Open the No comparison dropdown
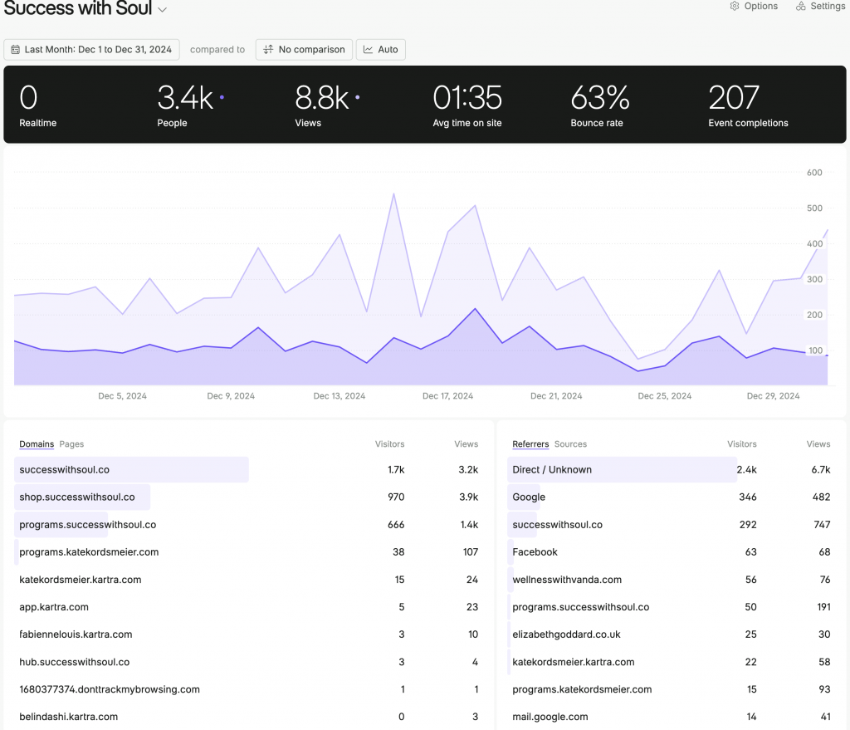Image resolution: width=850 pixels, height=730 pixels. [x=304, y=49]
